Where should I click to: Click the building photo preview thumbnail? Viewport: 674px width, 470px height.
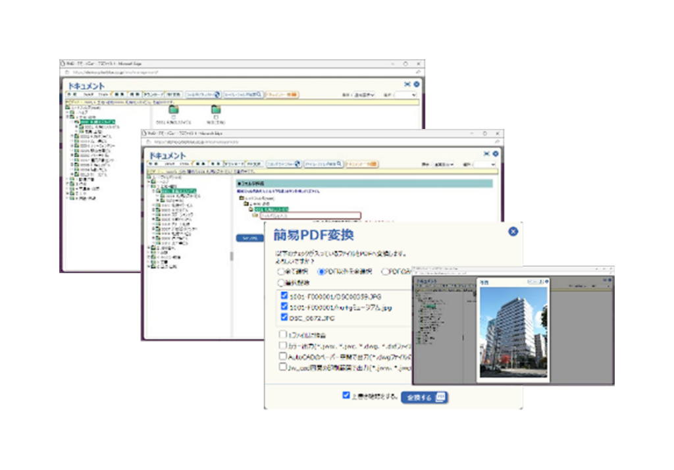[513, 332]
